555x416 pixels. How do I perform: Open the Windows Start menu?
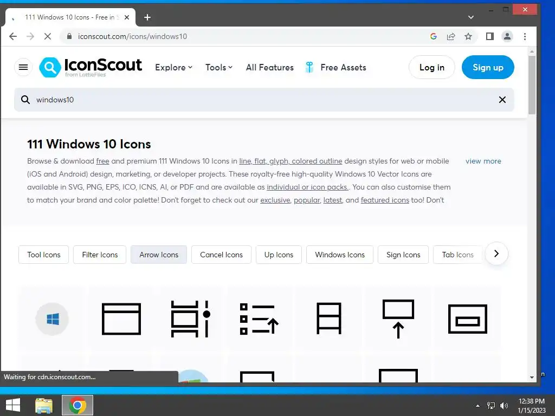(x=13, y=405)
